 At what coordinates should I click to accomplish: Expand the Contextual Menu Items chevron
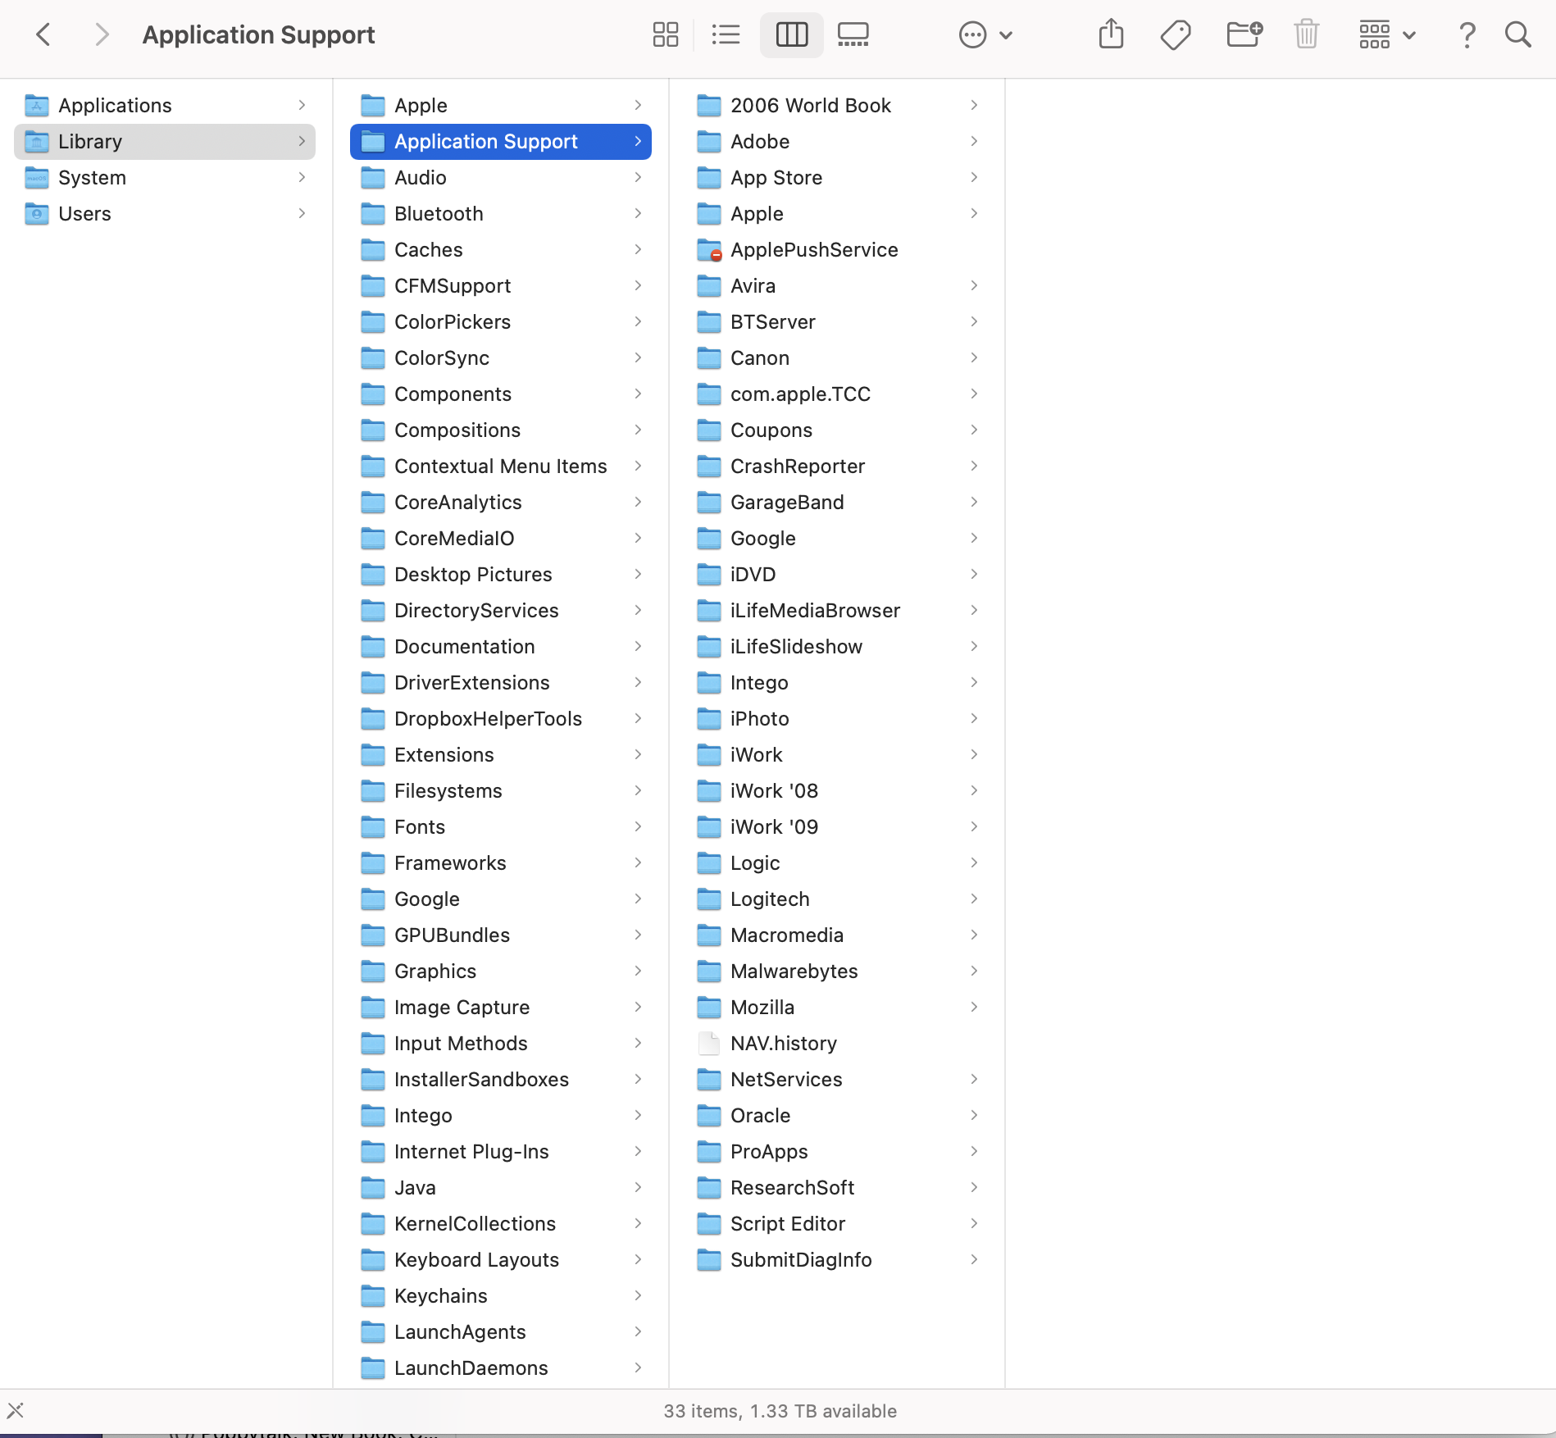[638, 466]
